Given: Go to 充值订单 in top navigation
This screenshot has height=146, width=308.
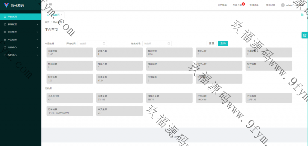Looking at the screenshot, I should 254,5.
